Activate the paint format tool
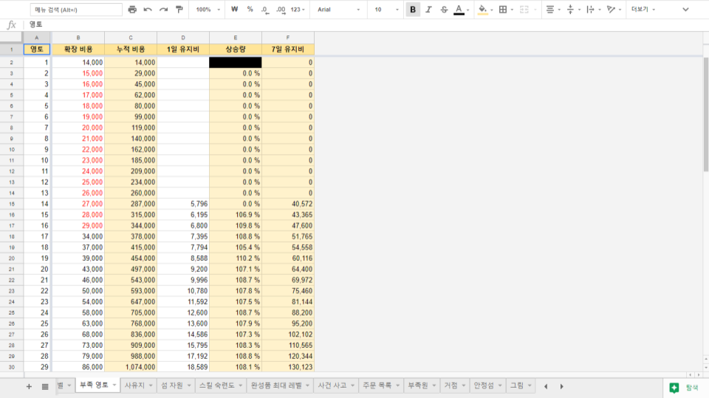This screenshot has height=398, width=709. tap(179, 10)
